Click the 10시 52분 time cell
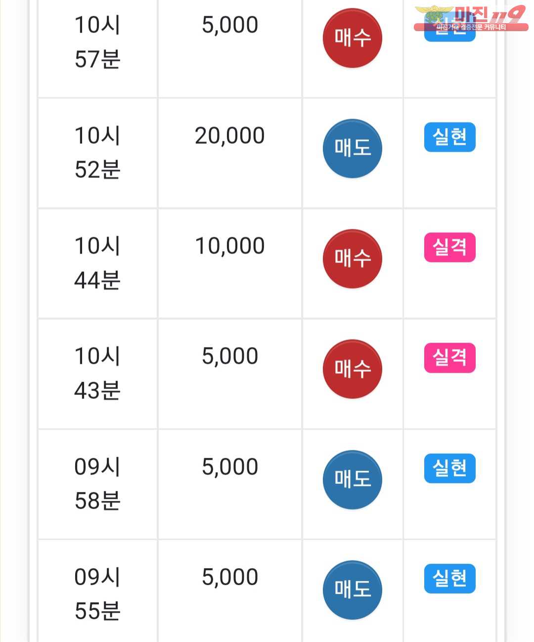This screenshot has height=642, width=534. coord(97,153)
